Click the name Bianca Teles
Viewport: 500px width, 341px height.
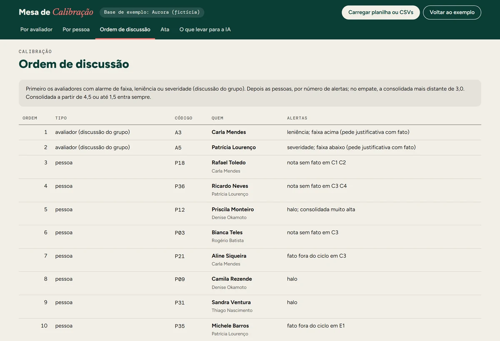[227, 232]
